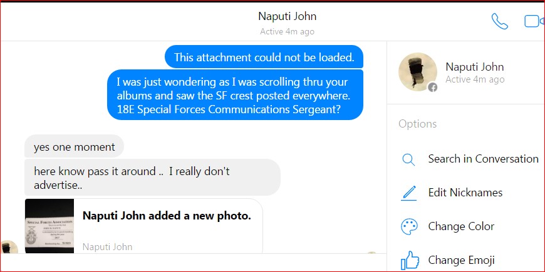Screen dimensions: 545x272
Task: Start a voice call with phone icon
Action: click(x=499, y=21)
